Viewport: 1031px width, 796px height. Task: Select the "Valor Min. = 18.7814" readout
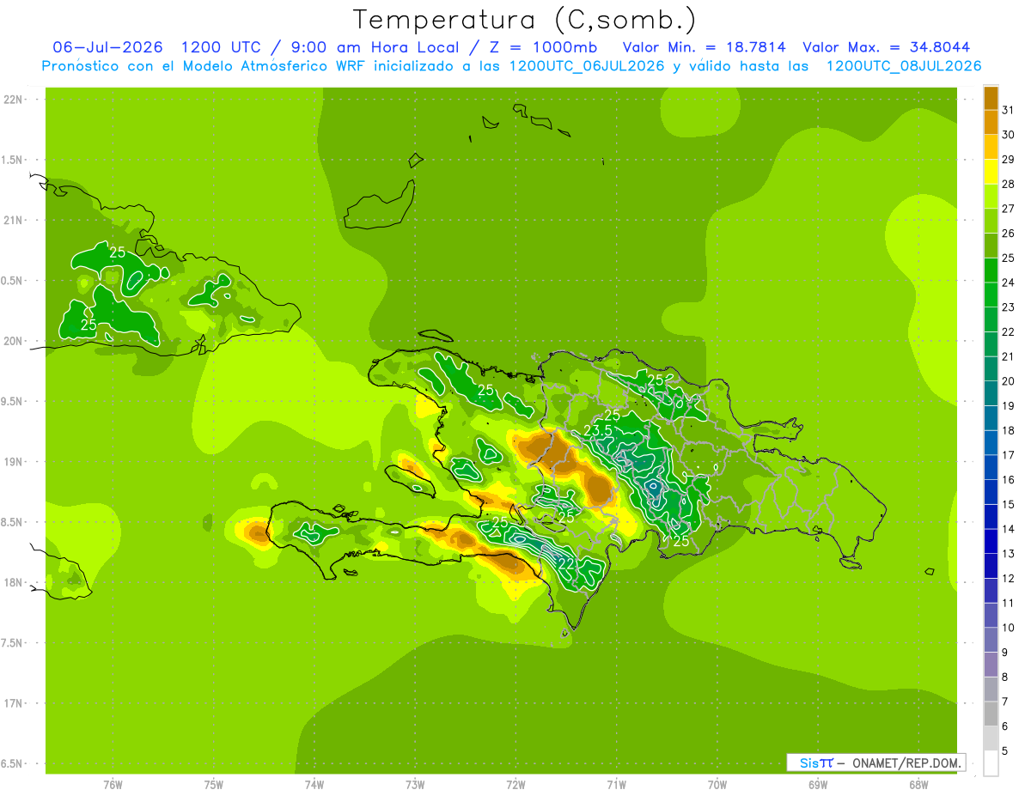click(704, 47)
